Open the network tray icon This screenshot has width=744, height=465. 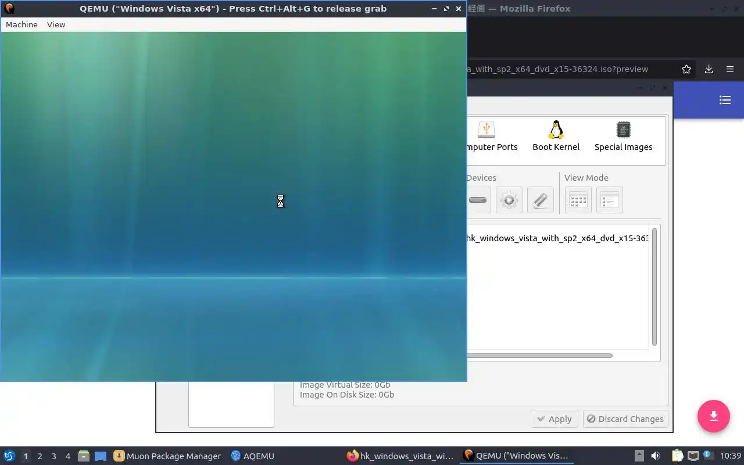coord(693,456)
